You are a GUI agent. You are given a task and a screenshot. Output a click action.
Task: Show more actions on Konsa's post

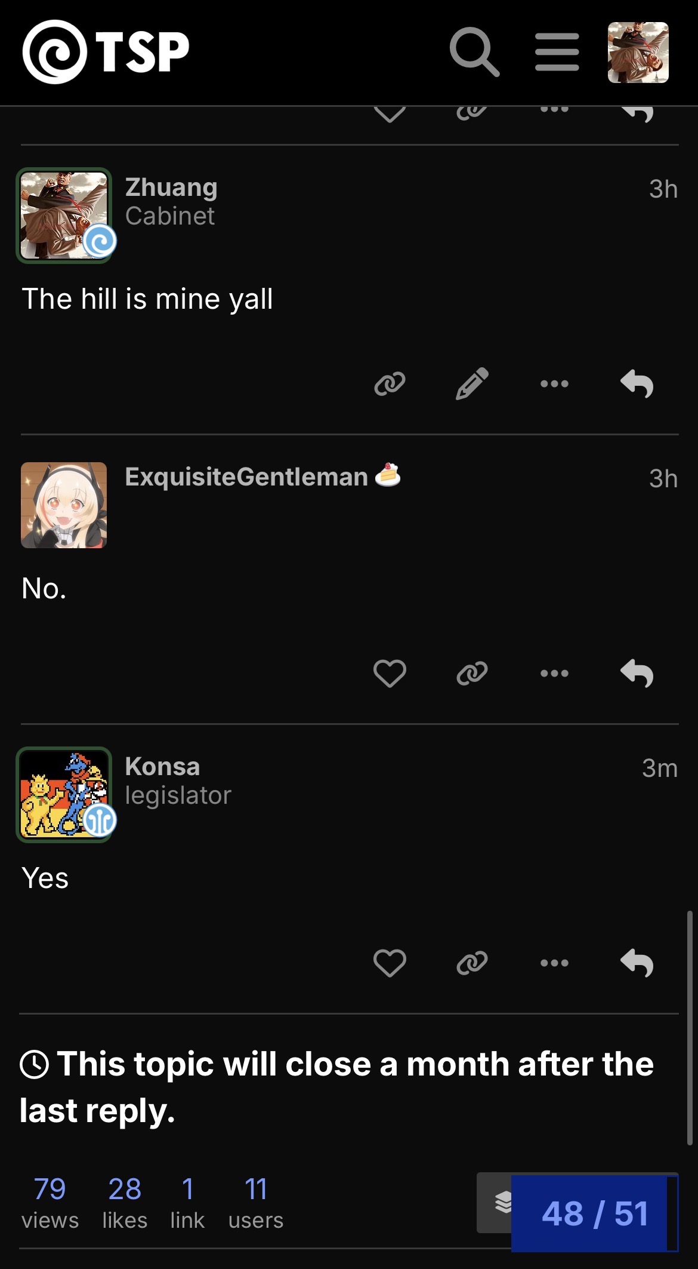coord(554,963)
